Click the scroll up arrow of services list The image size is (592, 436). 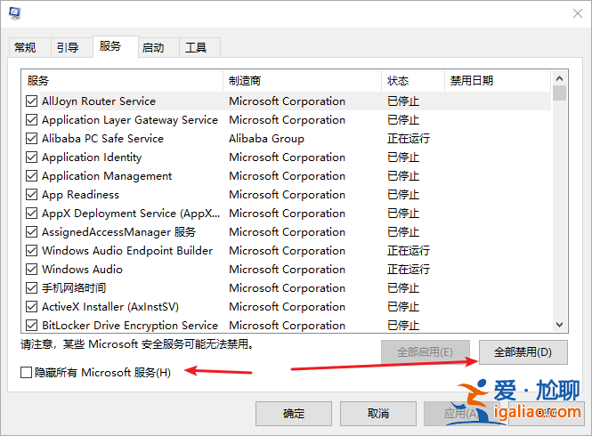(x=560, y=78)
